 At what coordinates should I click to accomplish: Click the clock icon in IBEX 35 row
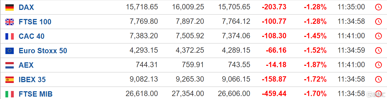(x=378, y=80)
